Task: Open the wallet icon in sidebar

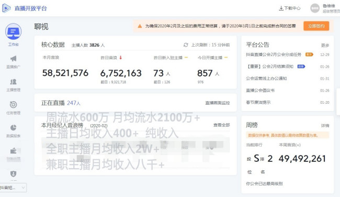Action: coord(14,151)
